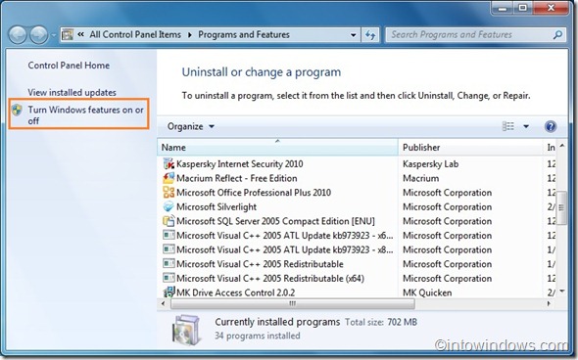Image resolution: width=578 pixels, height=360 pixels.
Task: Click vertical scrollbar down arrow
Action: coord(562,292)
